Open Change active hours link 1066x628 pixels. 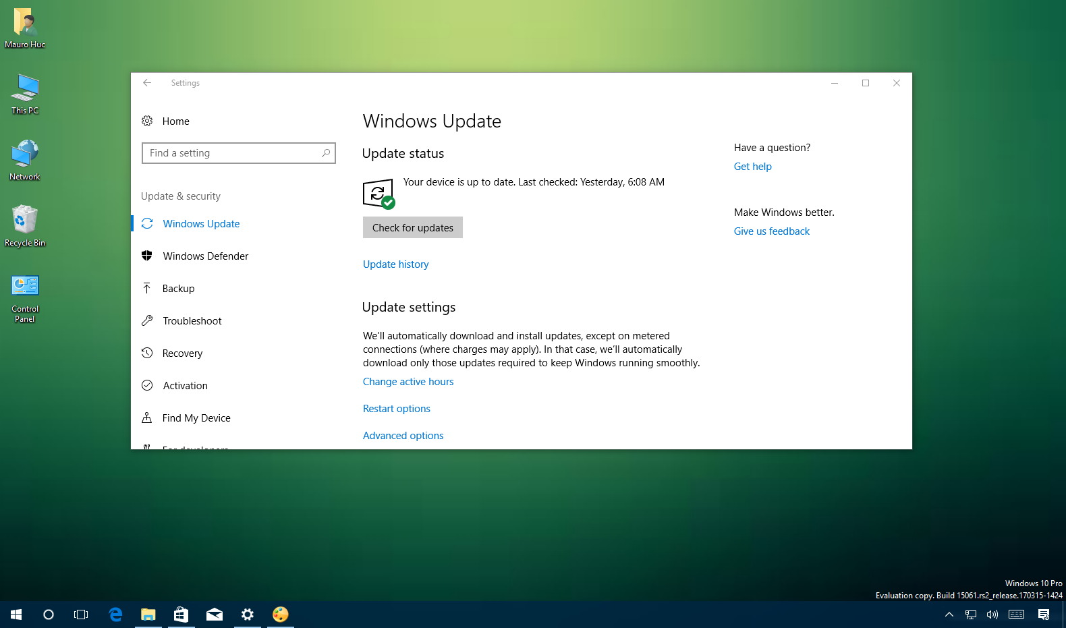(x=408, y=382)
